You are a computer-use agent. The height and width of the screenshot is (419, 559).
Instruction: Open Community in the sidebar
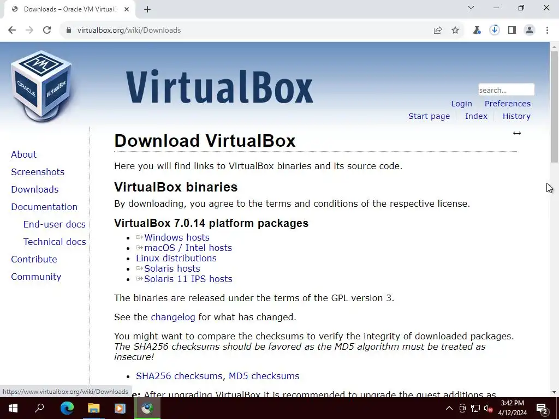(x=36, y=277)
